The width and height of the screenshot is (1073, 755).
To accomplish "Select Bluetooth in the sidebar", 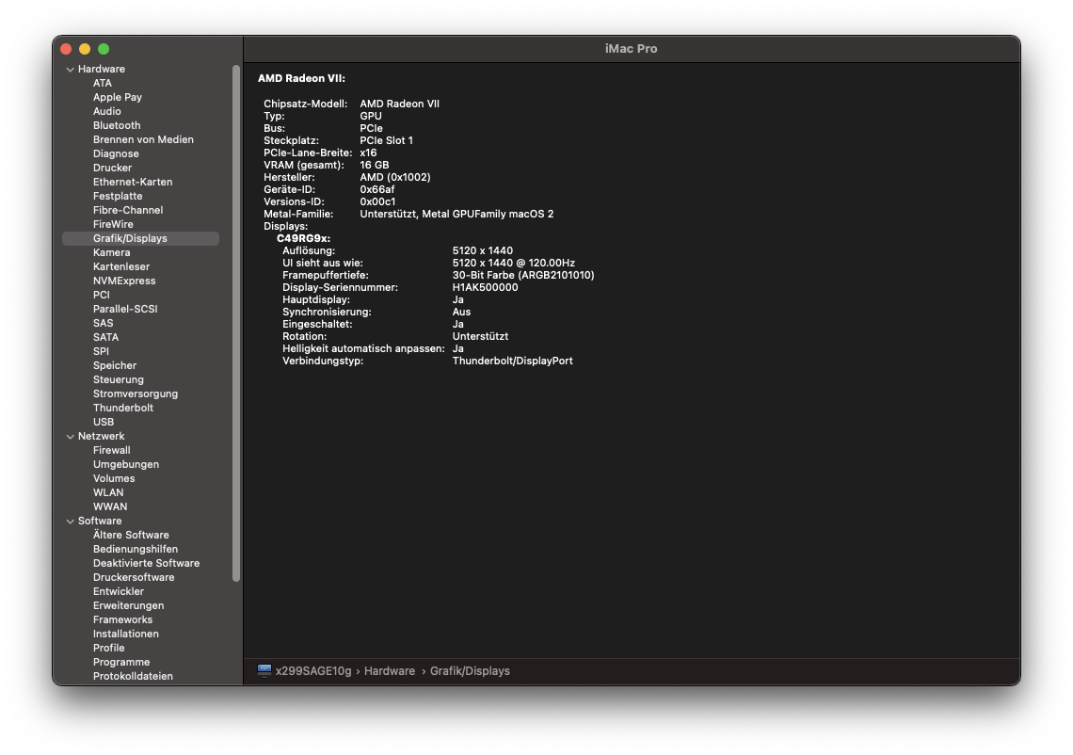I will click(117, 125).
